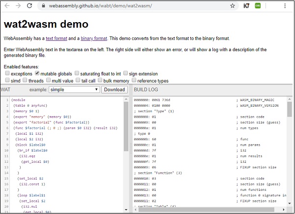
Task: Click the "(local $1 i32)" code line
Action: click(x=29, y=134)
